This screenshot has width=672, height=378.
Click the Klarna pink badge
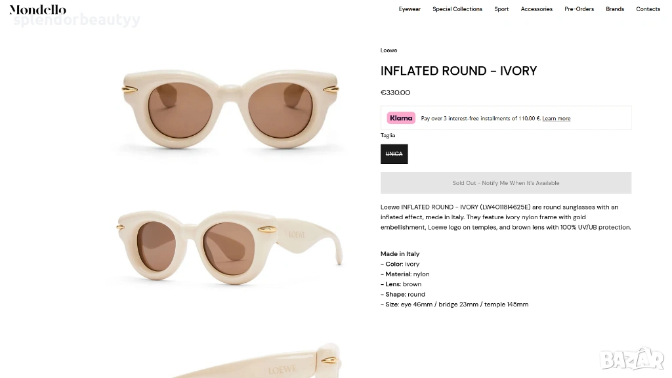pos(400,118)
